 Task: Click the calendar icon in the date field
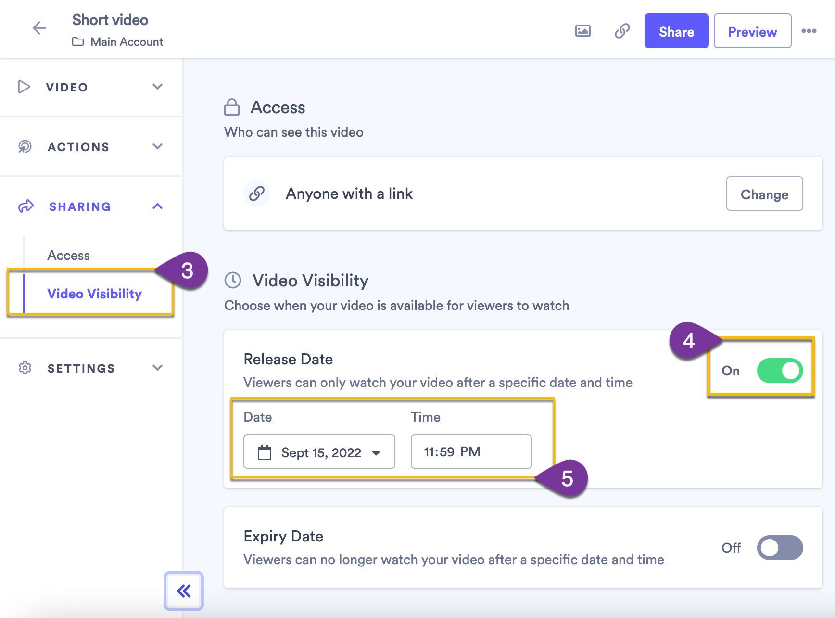click(x=265, y=452)
